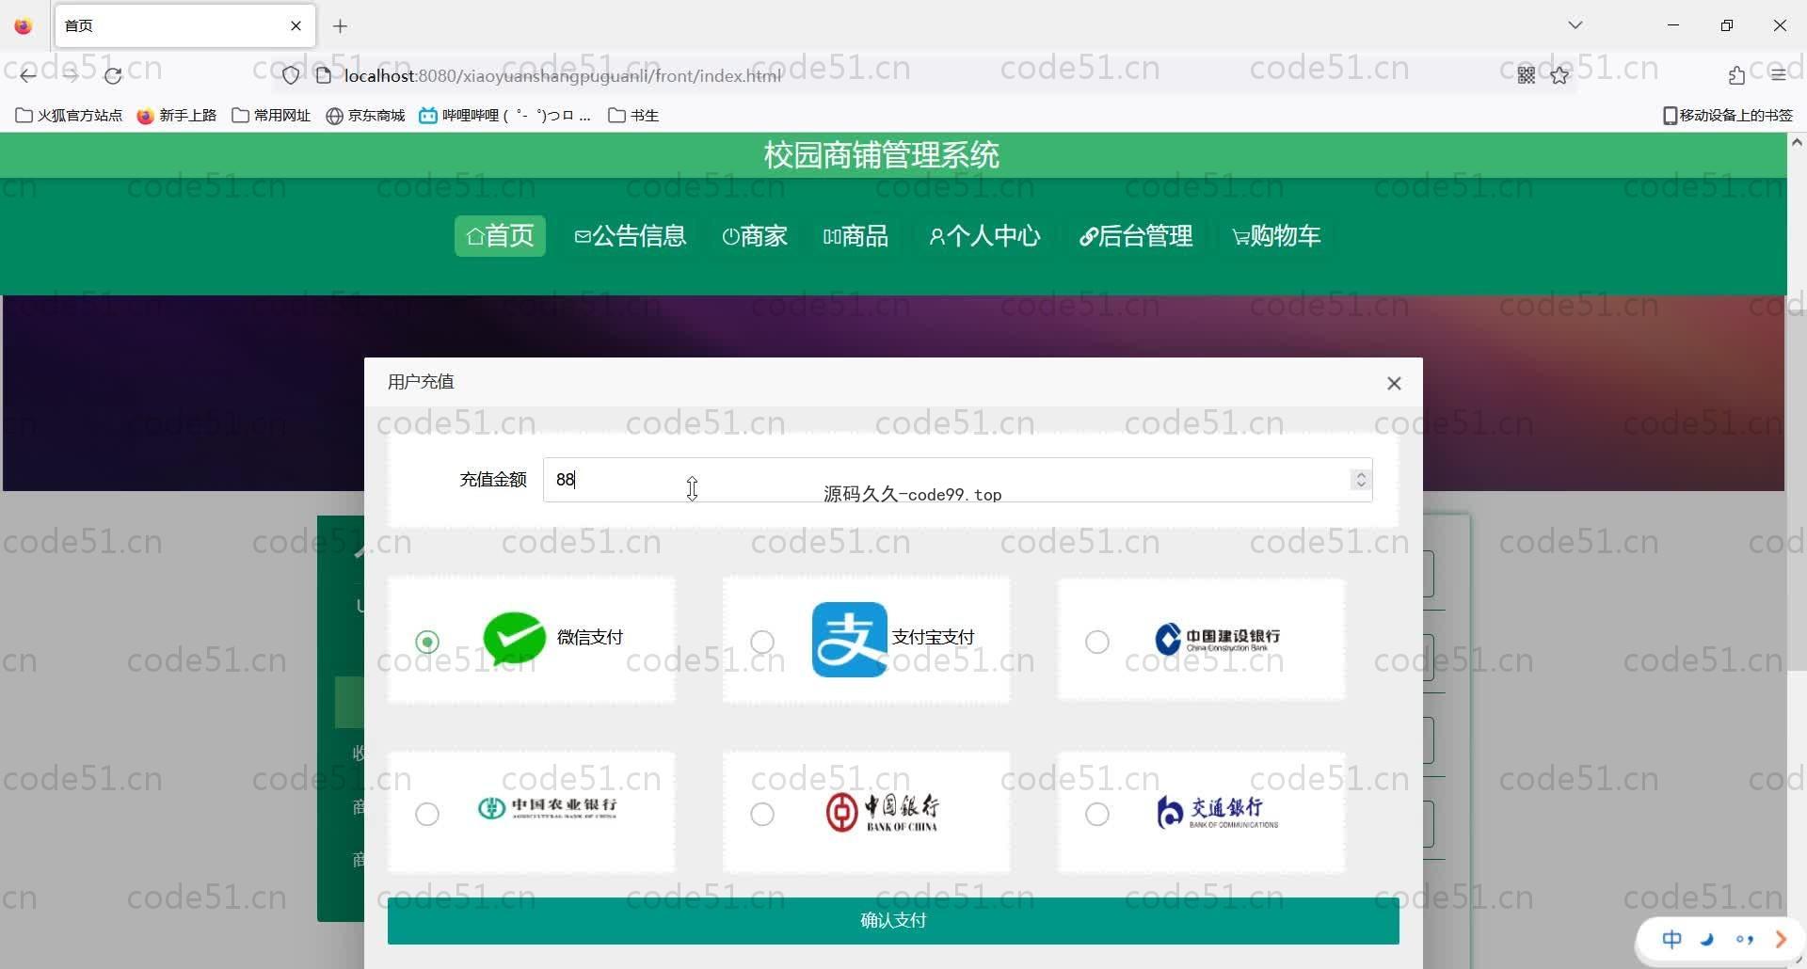Switch input method via 中 icon
Screen dimensions: 1807x969
pos(1671,939)
